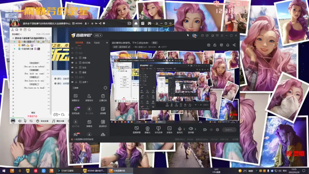Screen dimensions: 309x174
Task: Click 自由发言 in YY bottom bar
Action: 43,121
